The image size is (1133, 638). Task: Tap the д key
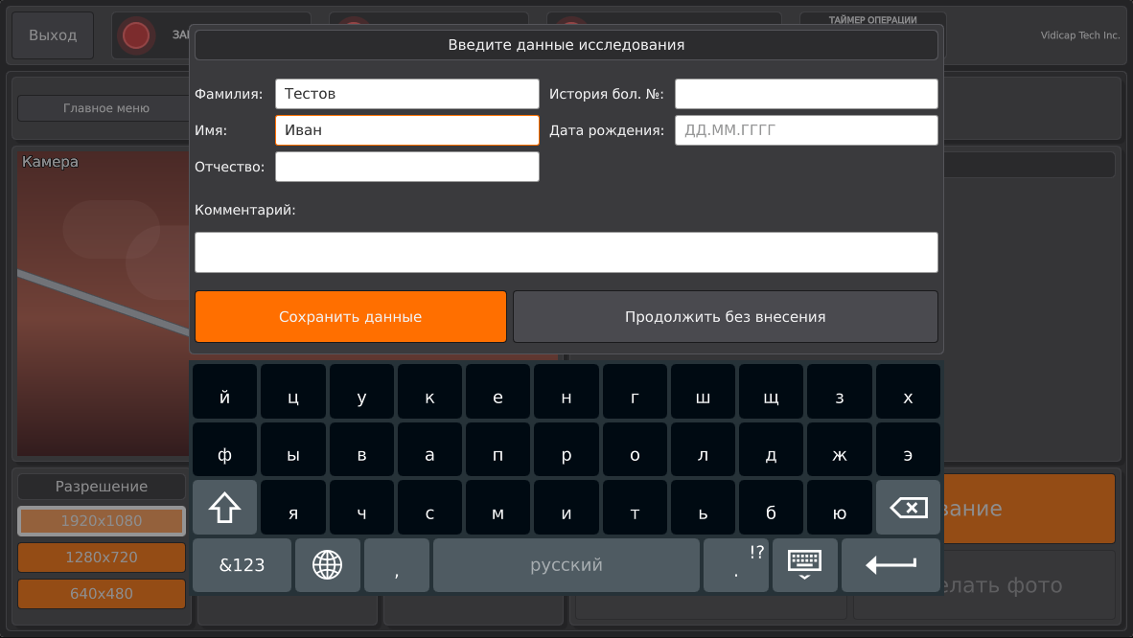pos(771,449)
